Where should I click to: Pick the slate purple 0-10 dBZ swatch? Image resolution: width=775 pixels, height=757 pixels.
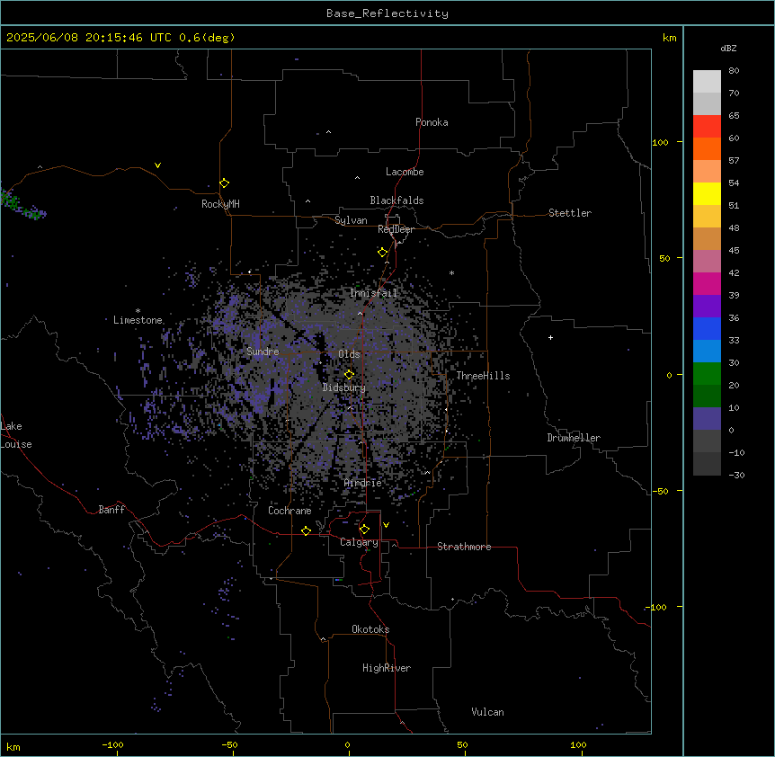tap(707, 419)
